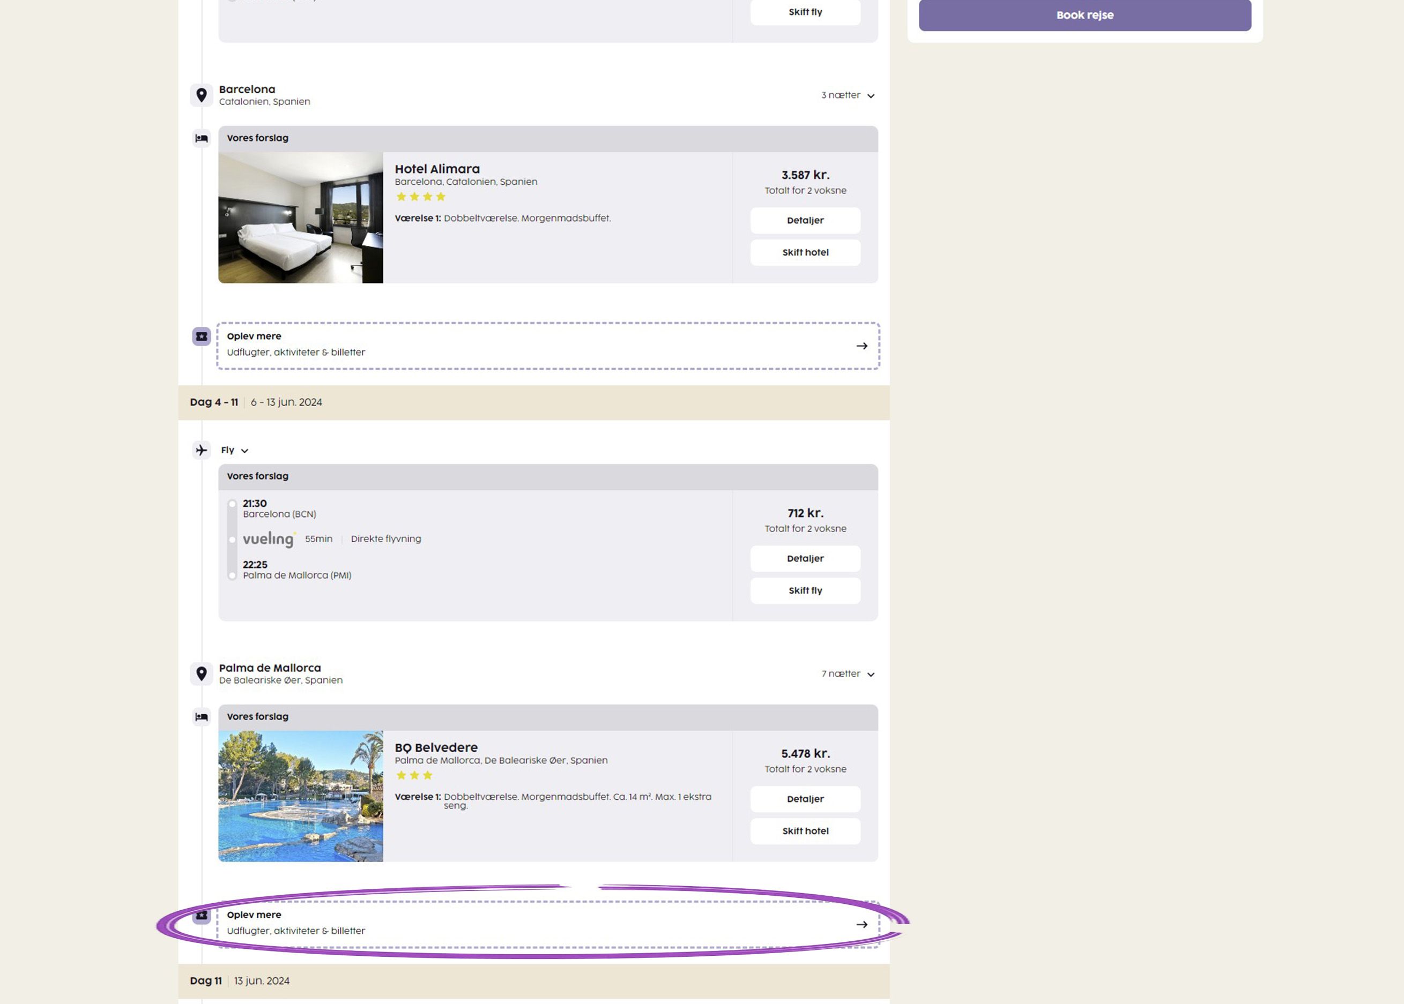
Task: Click the vueling airline logo
Action: pyautogui.click(x=269, y=539)
